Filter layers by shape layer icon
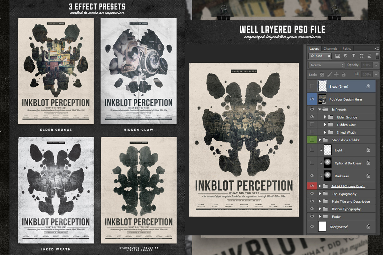Image resolution: width=383 pixels, height=255 pixels. (361, 56)
